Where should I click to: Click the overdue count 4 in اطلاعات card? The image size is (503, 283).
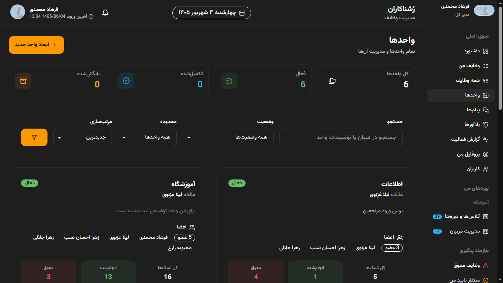tap(256, 277)
